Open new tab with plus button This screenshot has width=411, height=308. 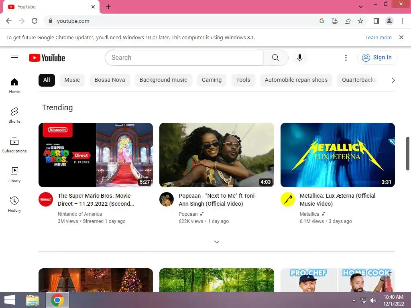(108, 7)
